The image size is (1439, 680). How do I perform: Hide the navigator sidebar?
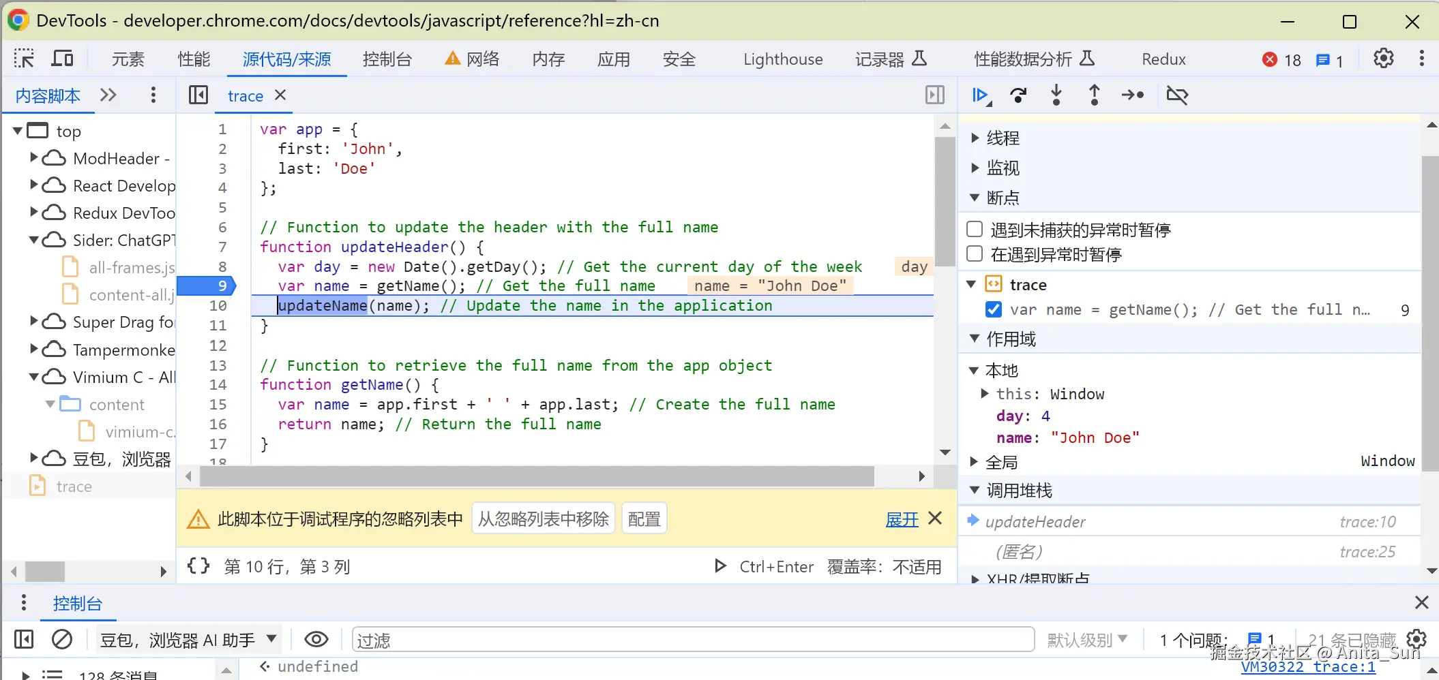198,95
